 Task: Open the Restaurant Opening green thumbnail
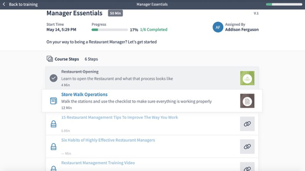pos(247,78)
